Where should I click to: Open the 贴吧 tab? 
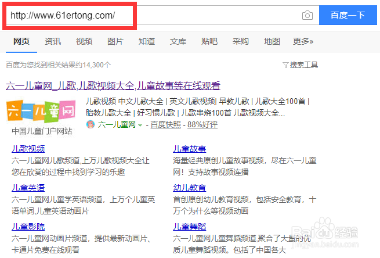(209, 41)
